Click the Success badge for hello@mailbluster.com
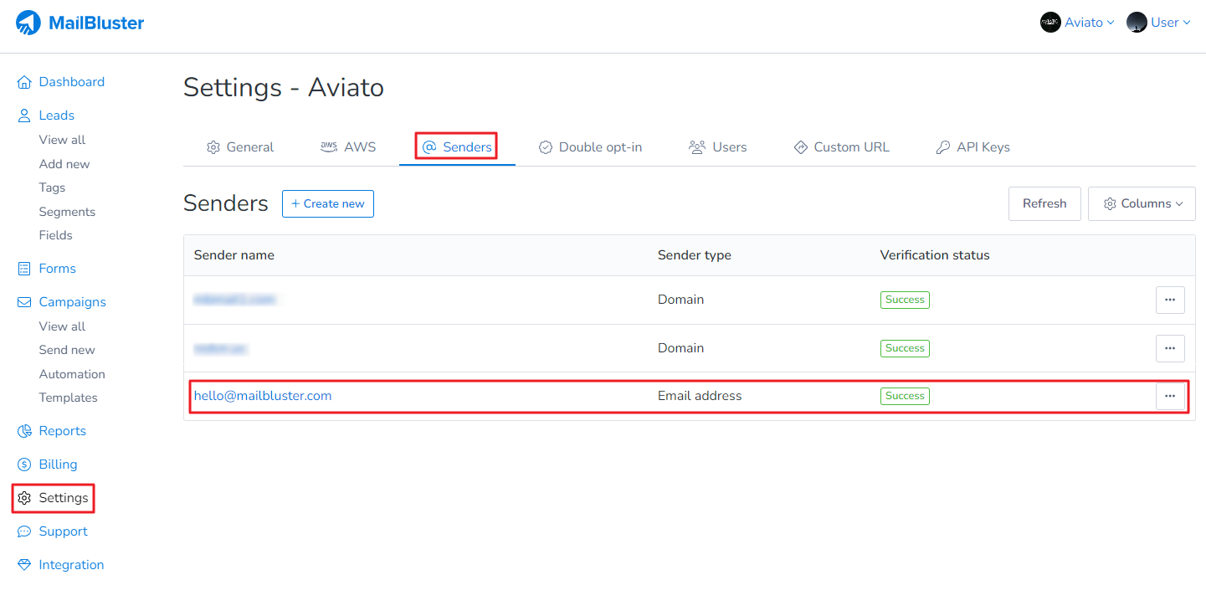Image resolution: width=1206 pixels, height=616 pixels. 904,395
